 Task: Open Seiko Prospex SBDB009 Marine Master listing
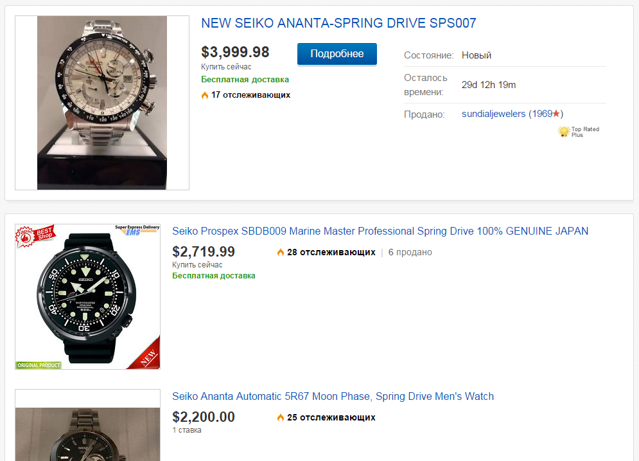pos(380,231)
